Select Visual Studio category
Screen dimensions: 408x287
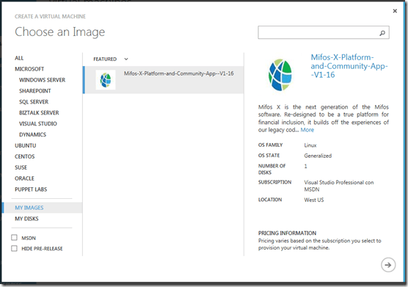(x=38, y=123)
